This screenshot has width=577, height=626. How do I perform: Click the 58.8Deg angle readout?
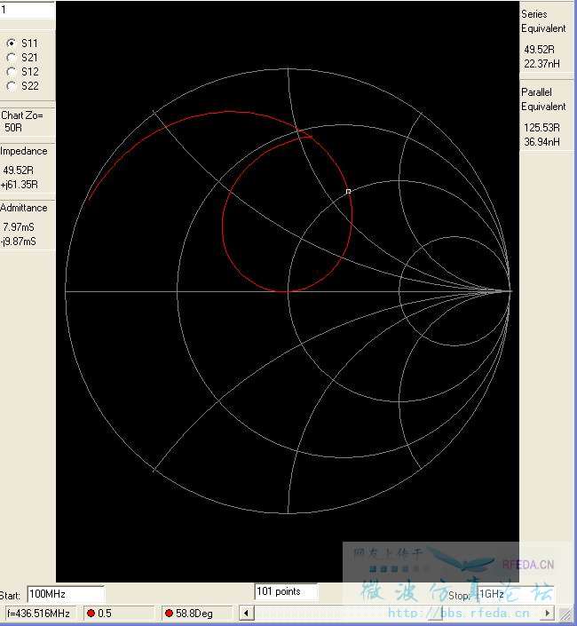(x=197, y=614)
